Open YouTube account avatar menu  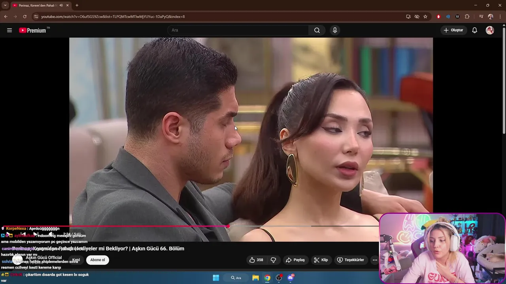pyautogui.click(x=490, y=30)
